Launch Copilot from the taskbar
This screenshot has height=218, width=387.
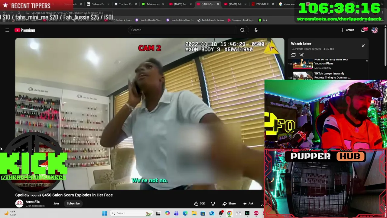tap(167, 213)
